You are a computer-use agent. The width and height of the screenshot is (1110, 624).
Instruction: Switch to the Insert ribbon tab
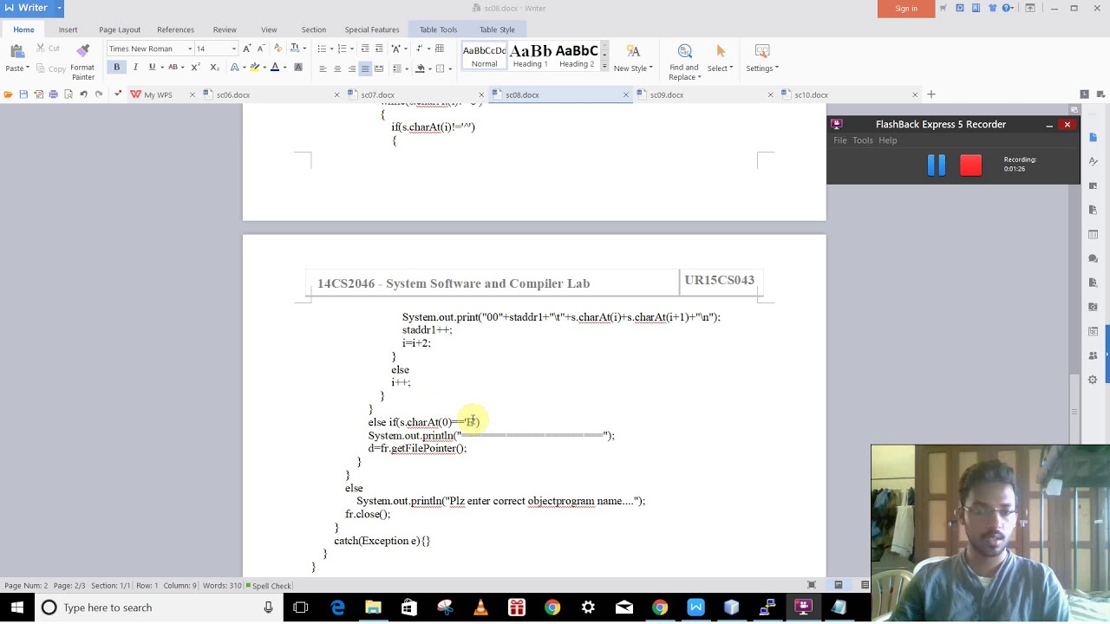[x=68, y=29]
